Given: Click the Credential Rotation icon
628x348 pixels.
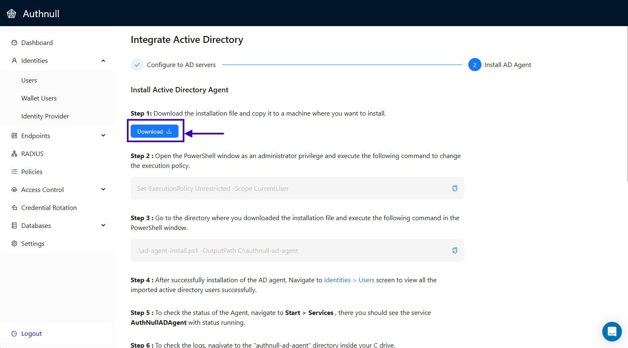Looking at the screenshot, I should pyautogui.click(x=15, y=207).
